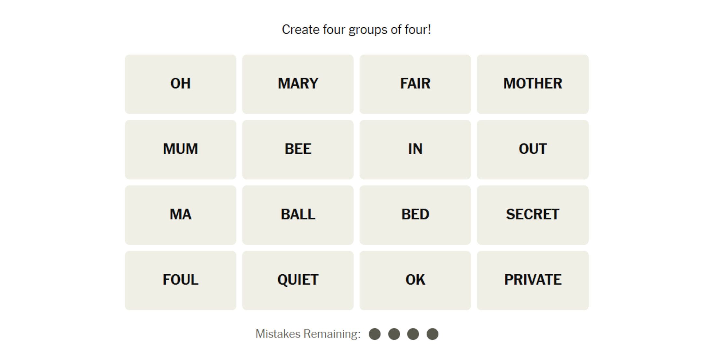This screenshot has width=716, height=358.
Task: Pick the BED tile
Action: pos(415,215)
